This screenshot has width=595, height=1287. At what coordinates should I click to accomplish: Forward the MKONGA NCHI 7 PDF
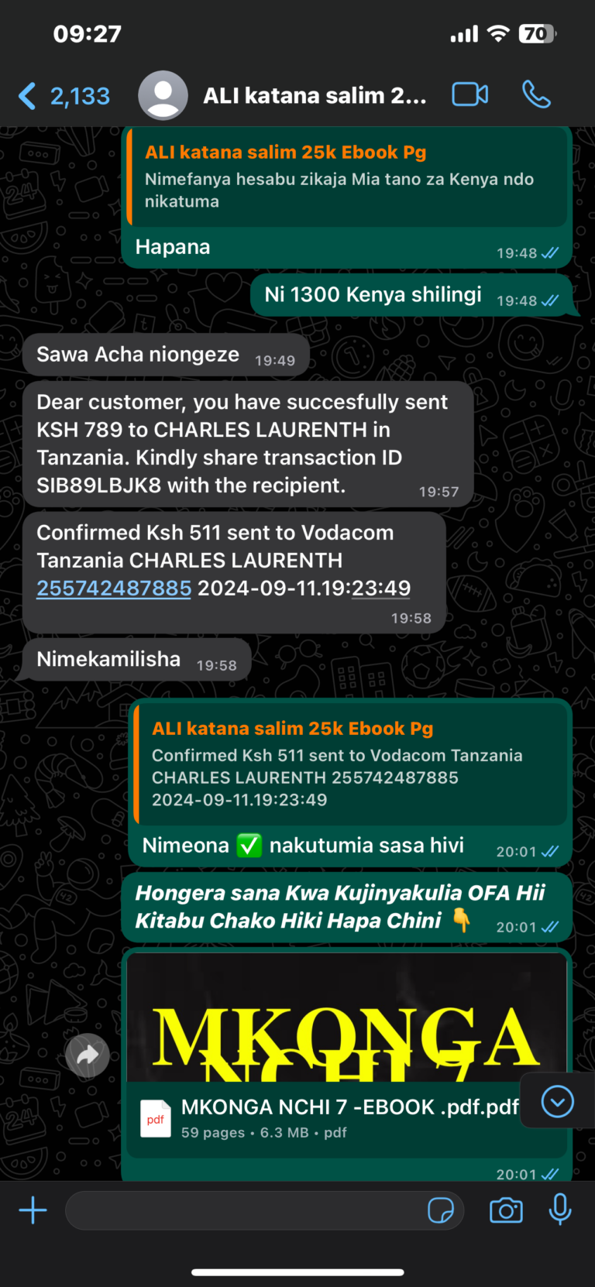(x=88, y=1055)
